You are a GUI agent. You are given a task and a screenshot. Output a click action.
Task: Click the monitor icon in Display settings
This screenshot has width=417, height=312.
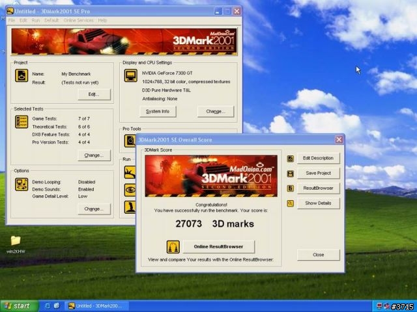point(131,75)
